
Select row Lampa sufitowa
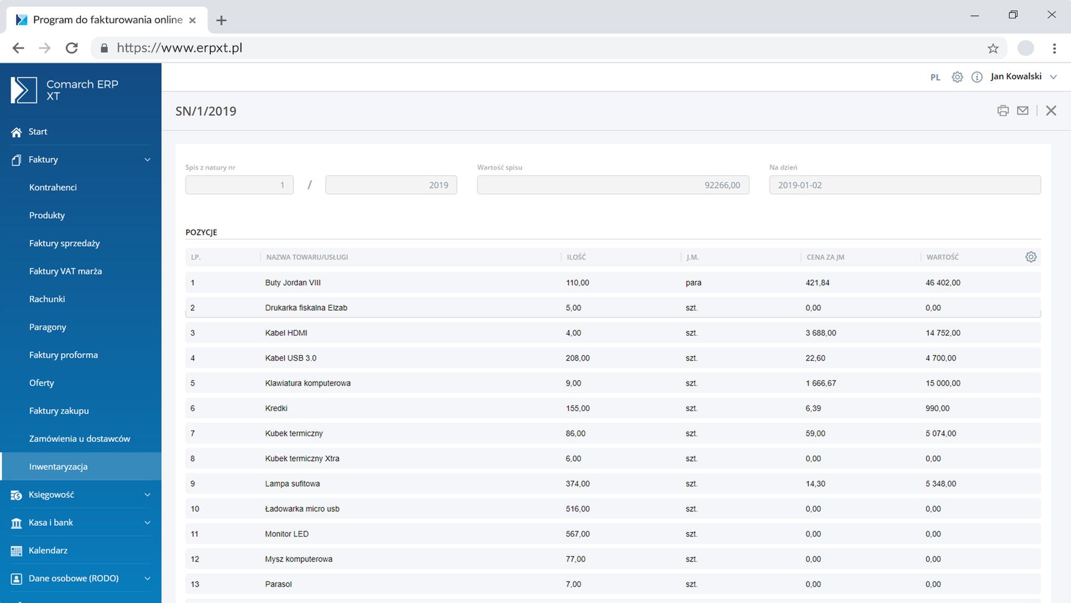coord(613,483)
